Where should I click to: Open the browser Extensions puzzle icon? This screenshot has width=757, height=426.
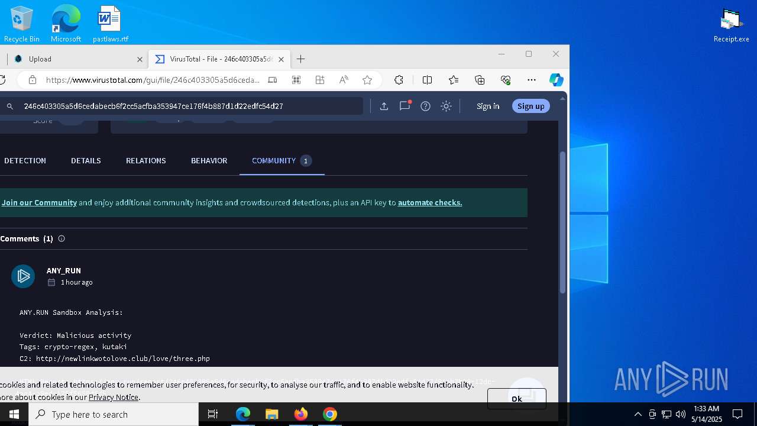[399, 80]
